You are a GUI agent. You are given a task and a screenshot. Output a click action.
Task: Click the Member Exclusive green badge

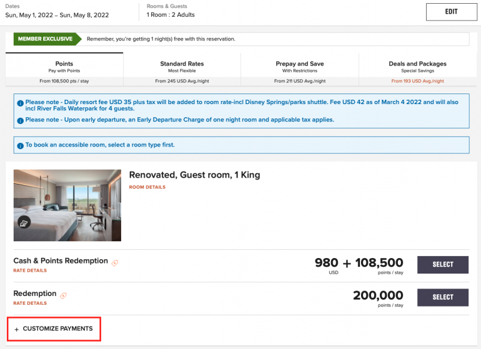(44, 39)
